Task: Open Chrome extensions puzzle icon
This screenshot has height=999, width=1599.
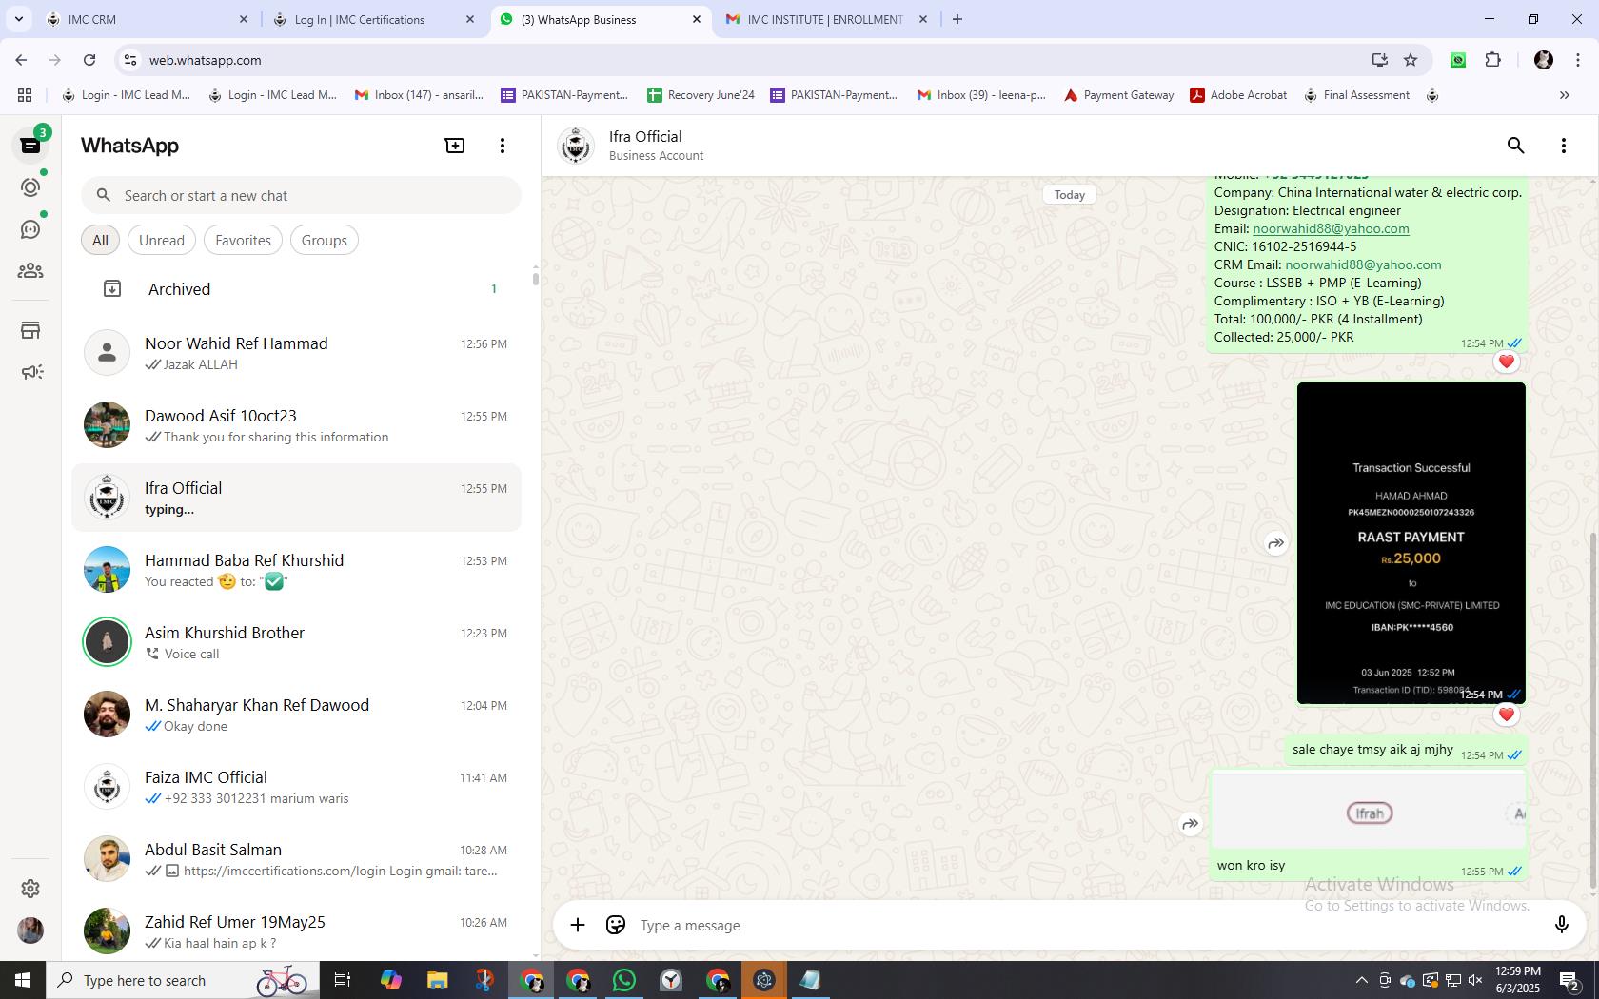Action: [x=1492, y=60]
